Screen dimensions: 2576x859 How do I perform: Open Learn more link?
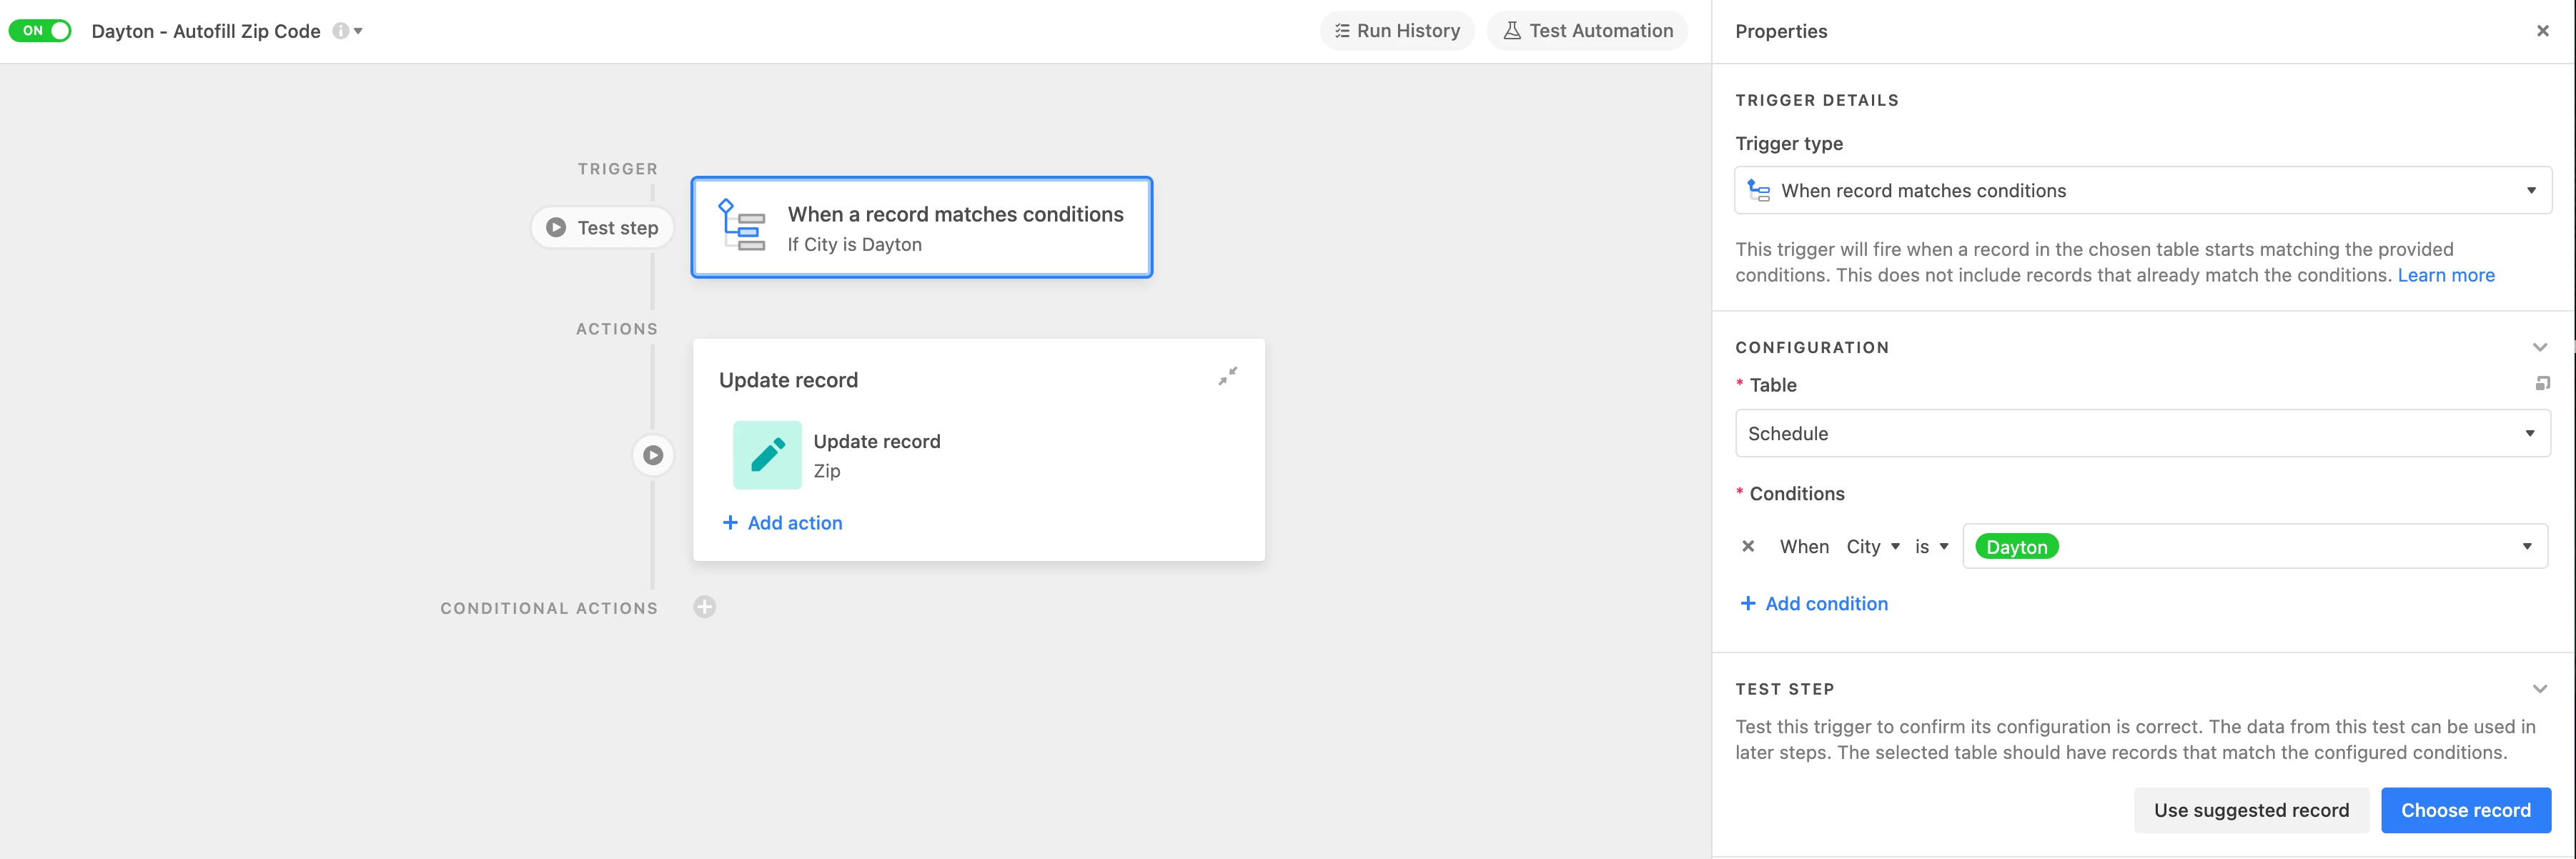[x=2445, y=275]
